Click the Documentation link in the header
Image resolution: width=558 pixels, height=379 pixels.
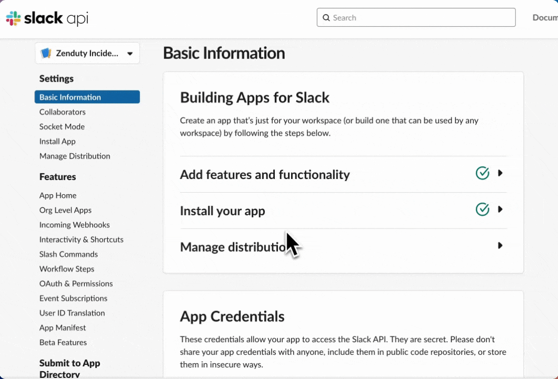pos(545,17)
